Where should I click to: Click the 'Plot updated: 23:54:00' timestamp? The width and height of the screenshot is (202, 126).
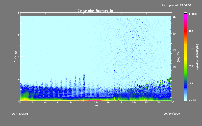click(x=176, y=5)
